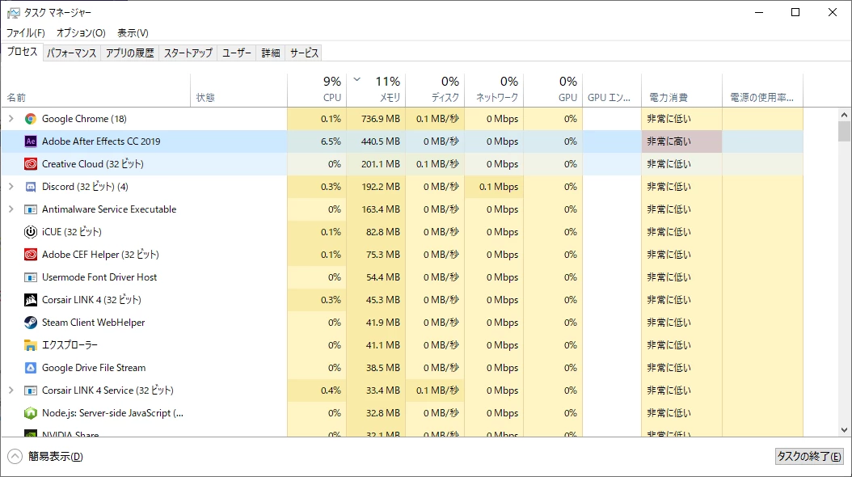Sort processes by 名前 column header
This screenshot has width=852, height=477.
(x=95, y=91)
